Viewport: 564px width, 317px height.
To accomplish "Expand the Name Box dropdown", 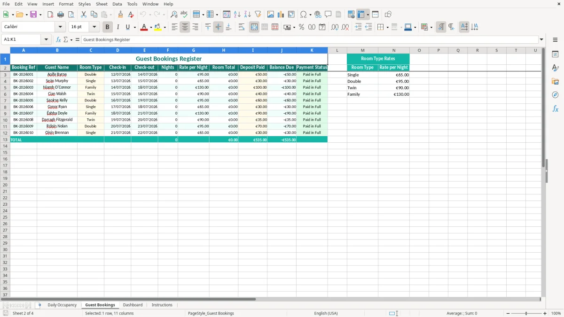I will coord(46,40).
